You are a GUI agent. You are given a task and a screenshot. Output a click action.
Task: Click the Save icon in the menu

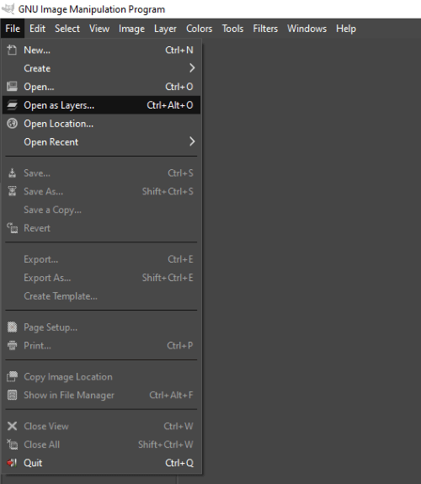coord(12,173)
